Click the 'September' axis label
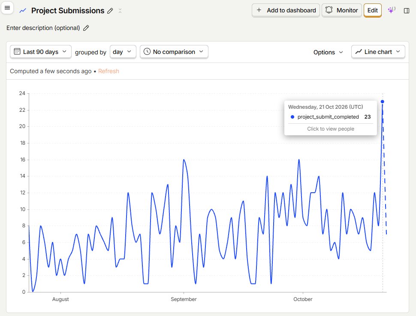The width and height of the screenshot is (416, 316). coord(184,299)
